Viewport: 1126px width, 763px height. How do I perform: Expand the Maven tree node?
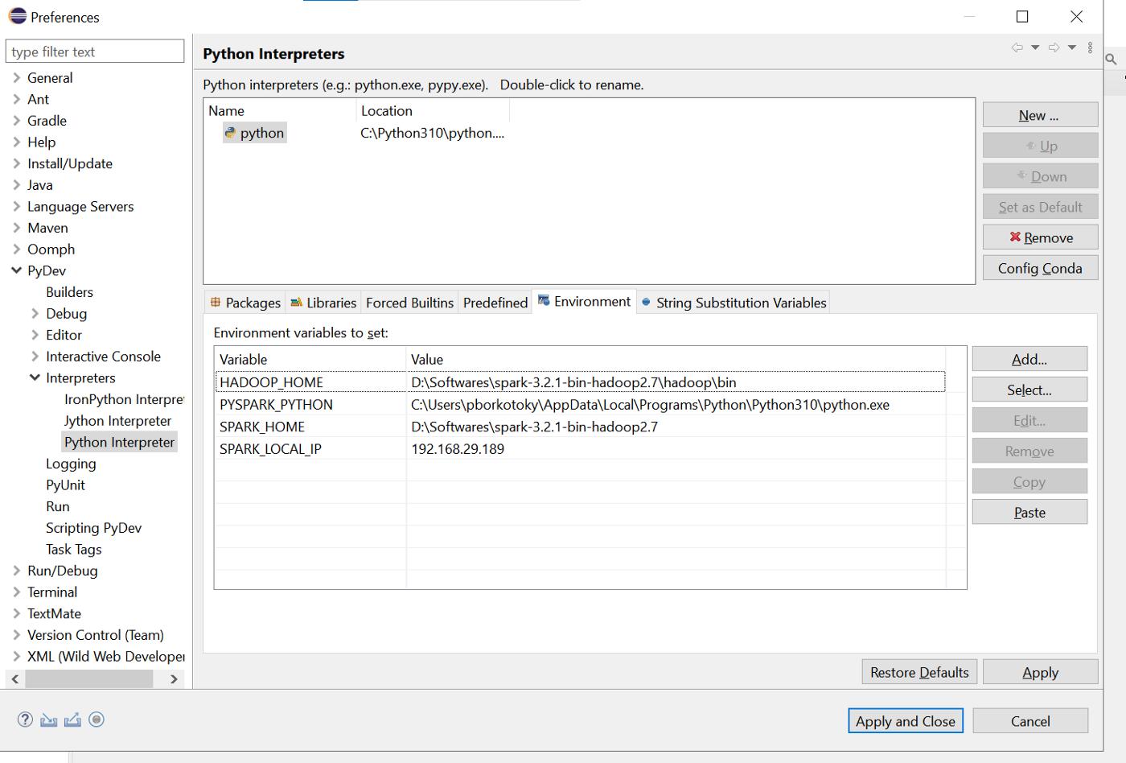click(16, 228)
